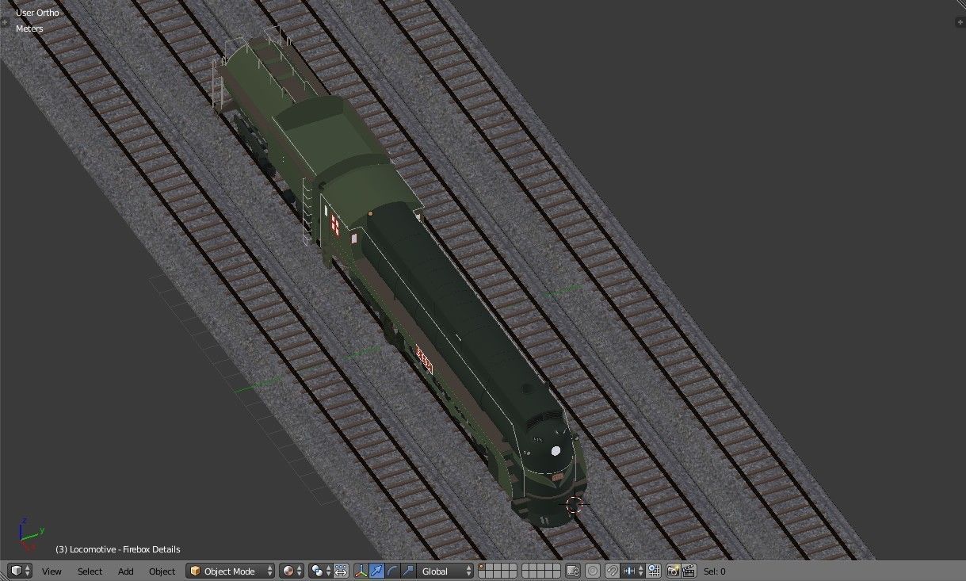
Task: Open the Object Mode dropdown
Action: click(x=231, y=571)
